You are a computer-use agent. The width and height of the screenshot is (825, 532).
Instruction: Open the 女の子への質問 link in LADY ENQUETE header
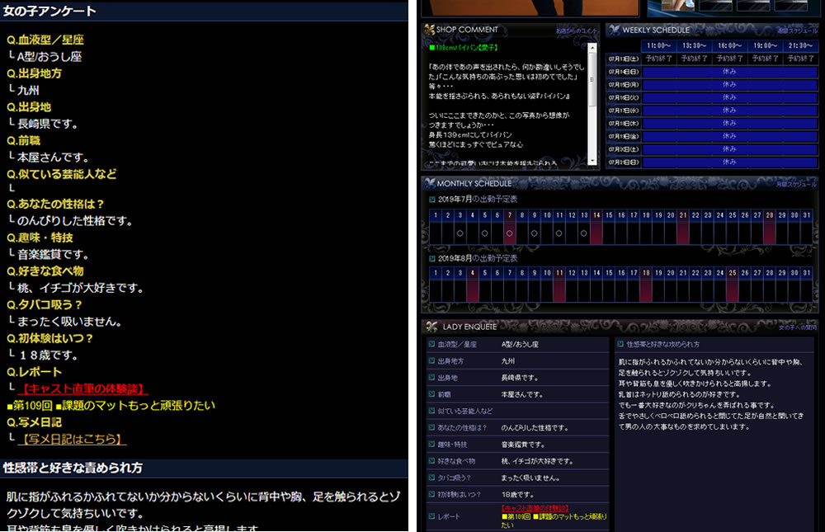[798, 327]
